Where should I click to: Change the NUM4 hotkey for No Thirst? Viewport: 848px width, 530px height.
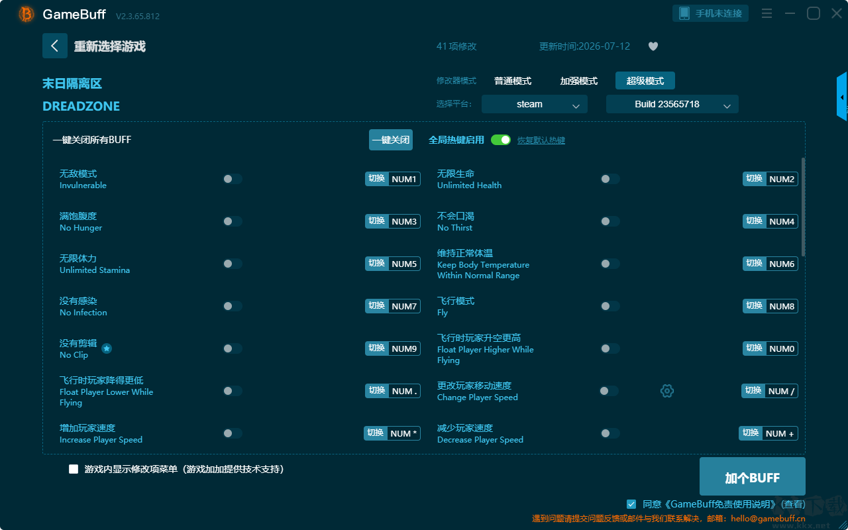point(770,221)
